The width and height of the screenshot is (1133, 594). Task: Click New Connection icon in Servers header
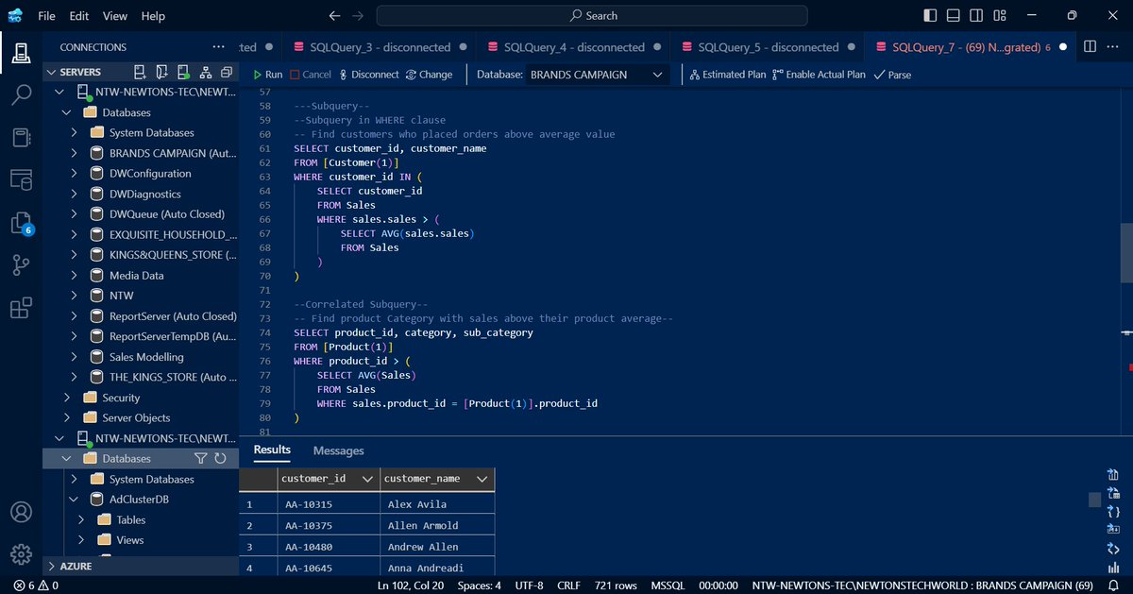click(x=140, y=72)
